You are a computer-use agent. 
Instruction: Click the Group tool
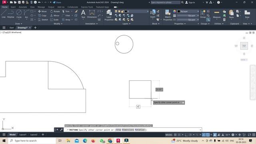coord(203,14)
